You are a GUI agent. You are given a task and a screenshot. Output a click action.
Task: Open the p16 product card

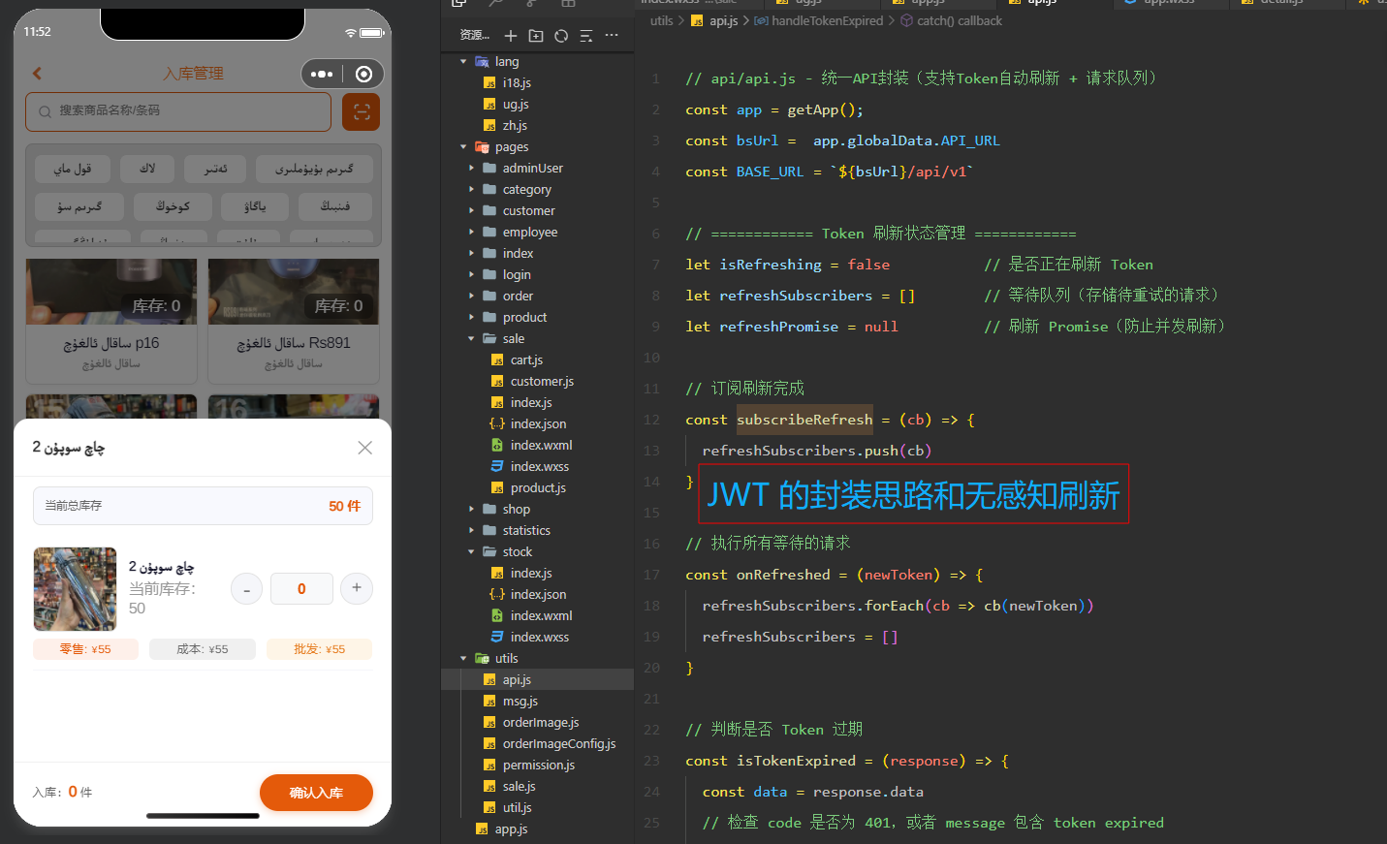click(111, 321)
